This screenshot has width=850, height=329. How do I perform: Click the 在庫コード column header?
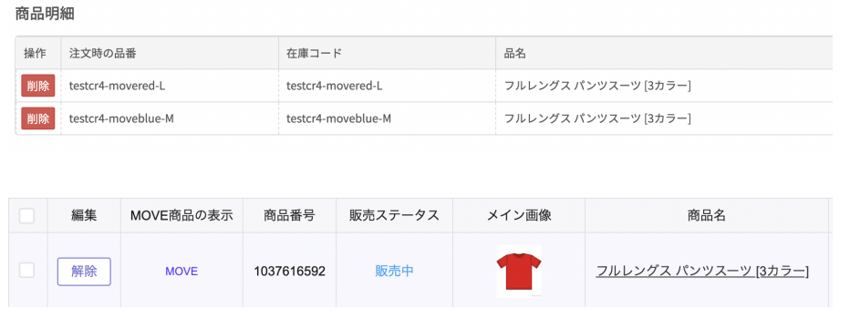[x=314, y=53]
